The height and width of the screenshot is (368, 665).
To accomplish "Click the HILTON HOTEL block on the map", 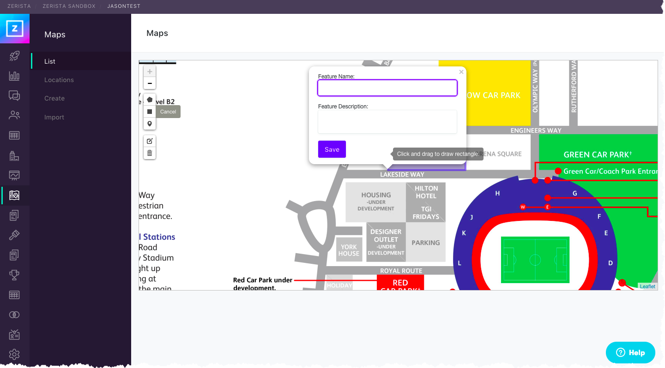I will click(426, 192).
